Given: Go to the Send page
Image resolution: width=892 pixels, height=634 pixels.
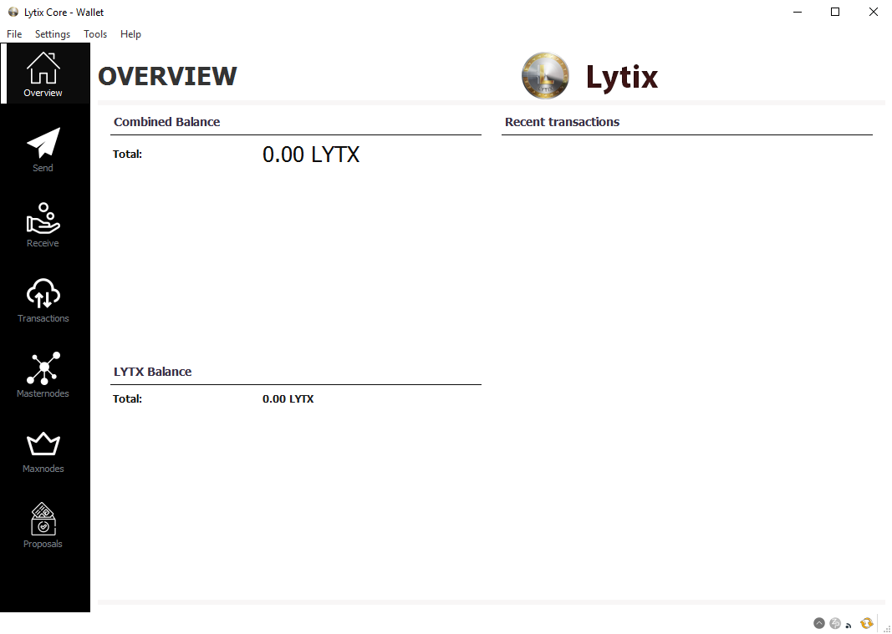Looking at the screenshot, I should (x=43, y=150).
